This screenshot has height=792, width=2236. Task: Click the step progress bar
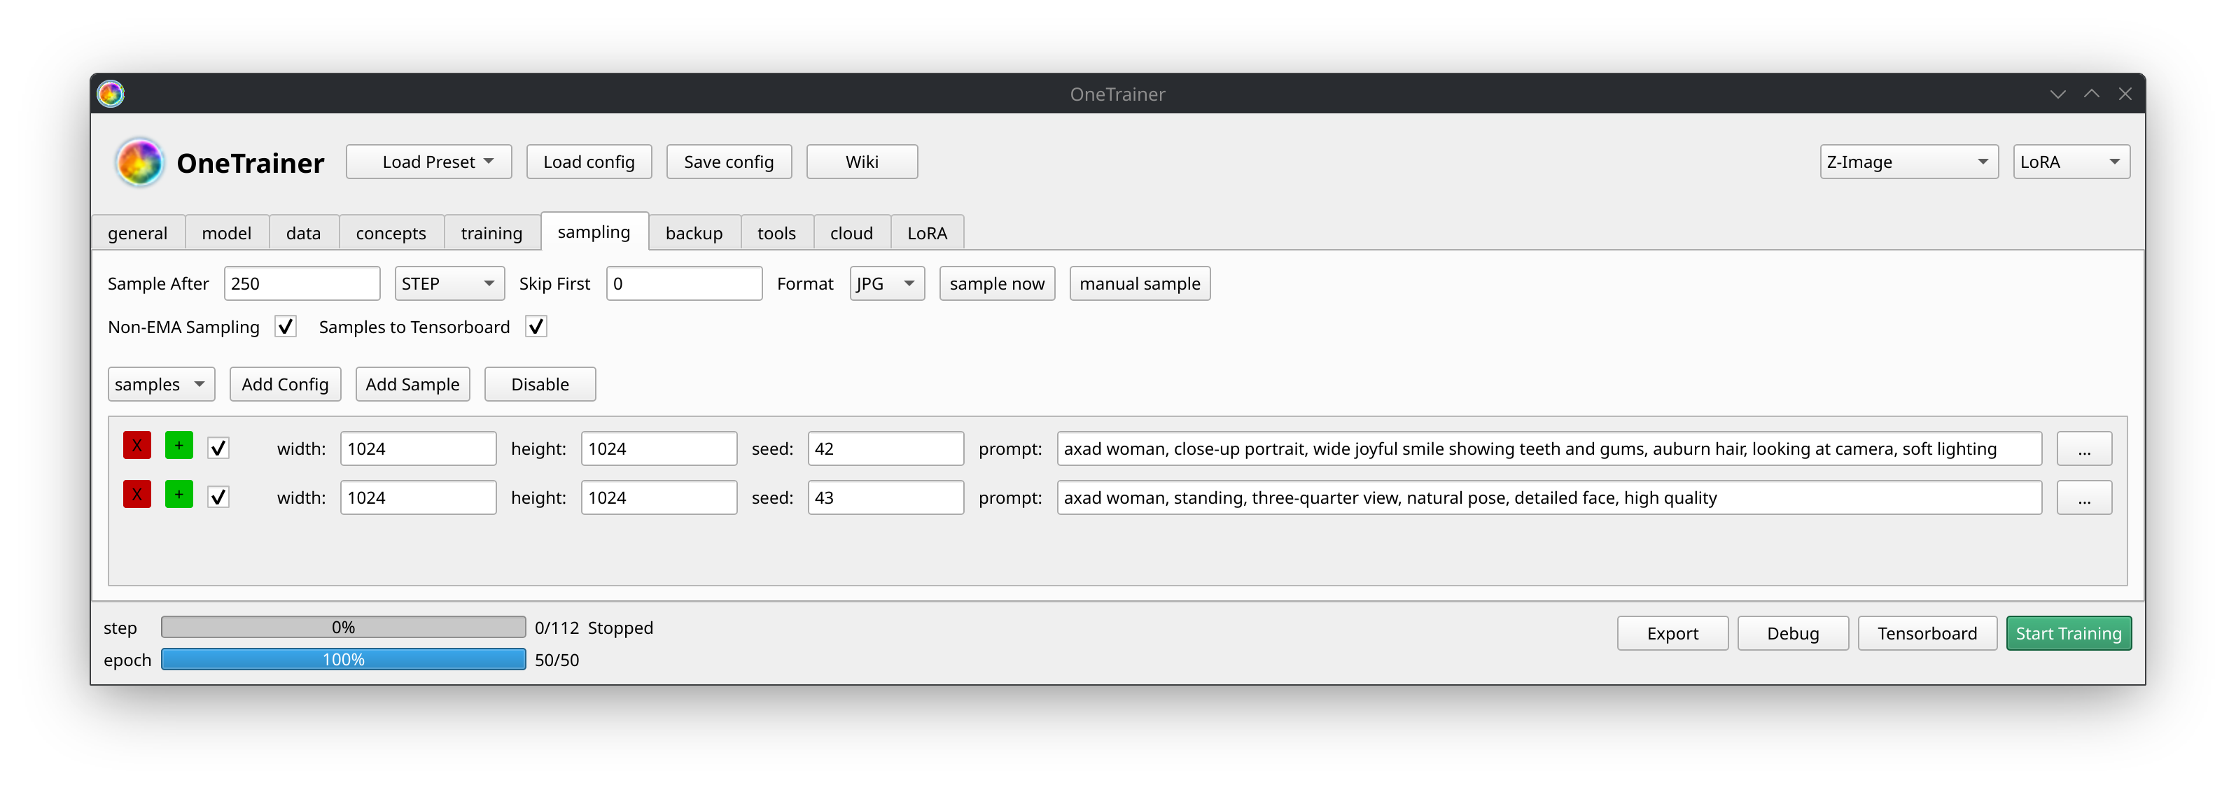tap(344, 628)
